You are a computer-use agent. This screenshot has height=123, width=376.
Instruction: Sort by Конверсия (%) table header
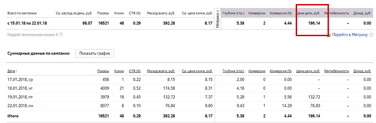coord(280,71)
